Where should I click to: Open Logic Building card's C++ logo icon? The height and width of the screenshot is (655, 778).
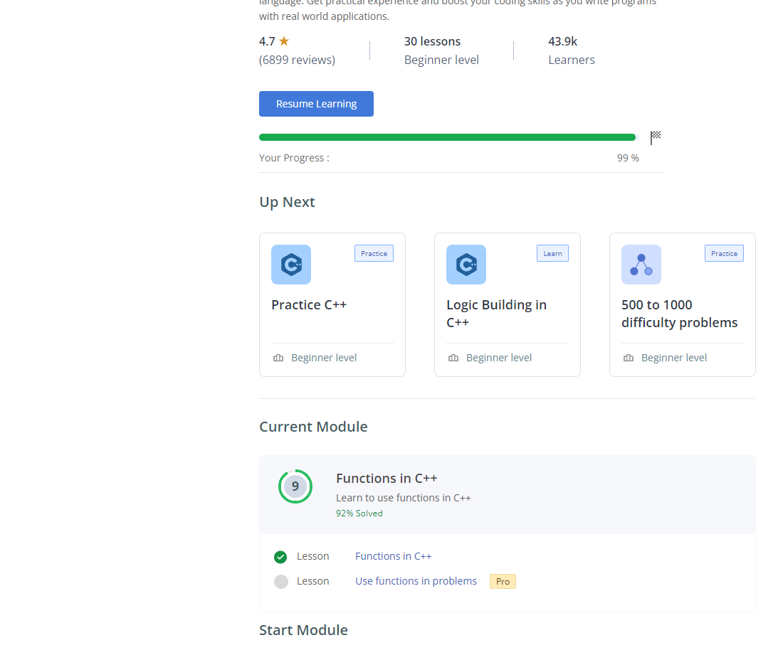tap(466, 265)
